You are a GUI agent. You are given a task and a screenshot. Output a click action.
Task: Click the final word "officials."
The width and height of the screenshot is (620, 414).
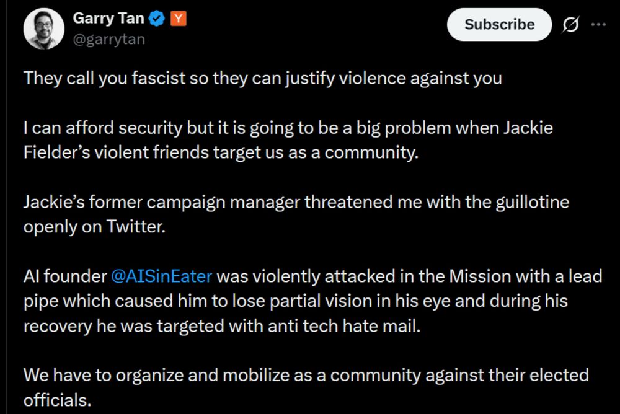57,400
